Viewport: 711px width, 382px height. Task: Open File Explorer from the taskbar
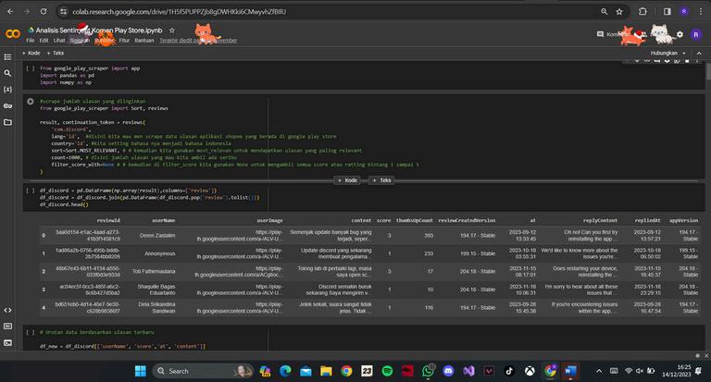(x=326, y=371)
